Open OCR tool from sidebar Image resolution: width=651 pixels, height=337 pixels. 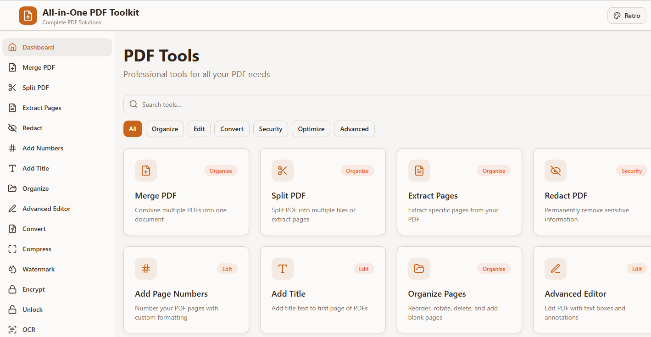click(29, 330)
